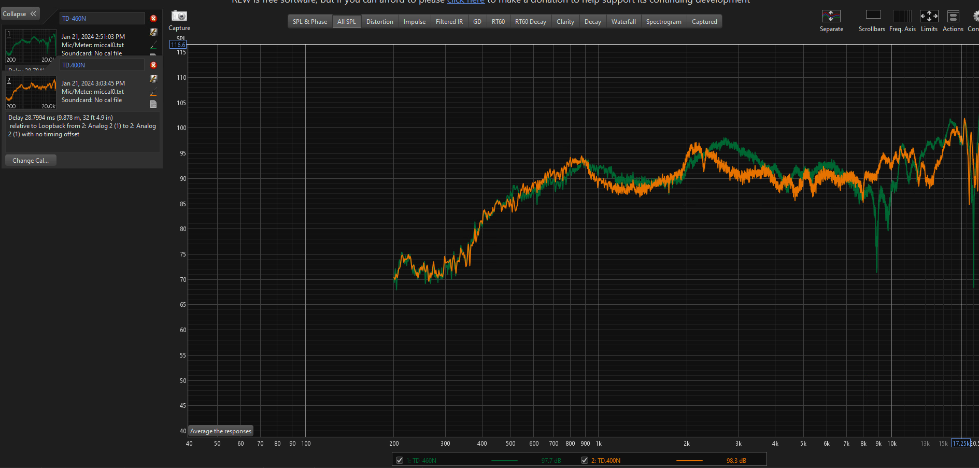Open graph Controls gear icon
This screenshot has width=979, height=468.
point(975,16)
